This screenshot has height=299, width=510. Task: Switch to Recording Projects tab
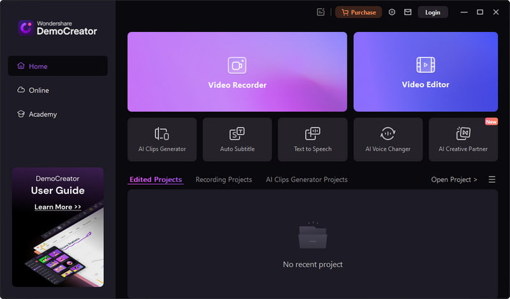coord(224,180)
